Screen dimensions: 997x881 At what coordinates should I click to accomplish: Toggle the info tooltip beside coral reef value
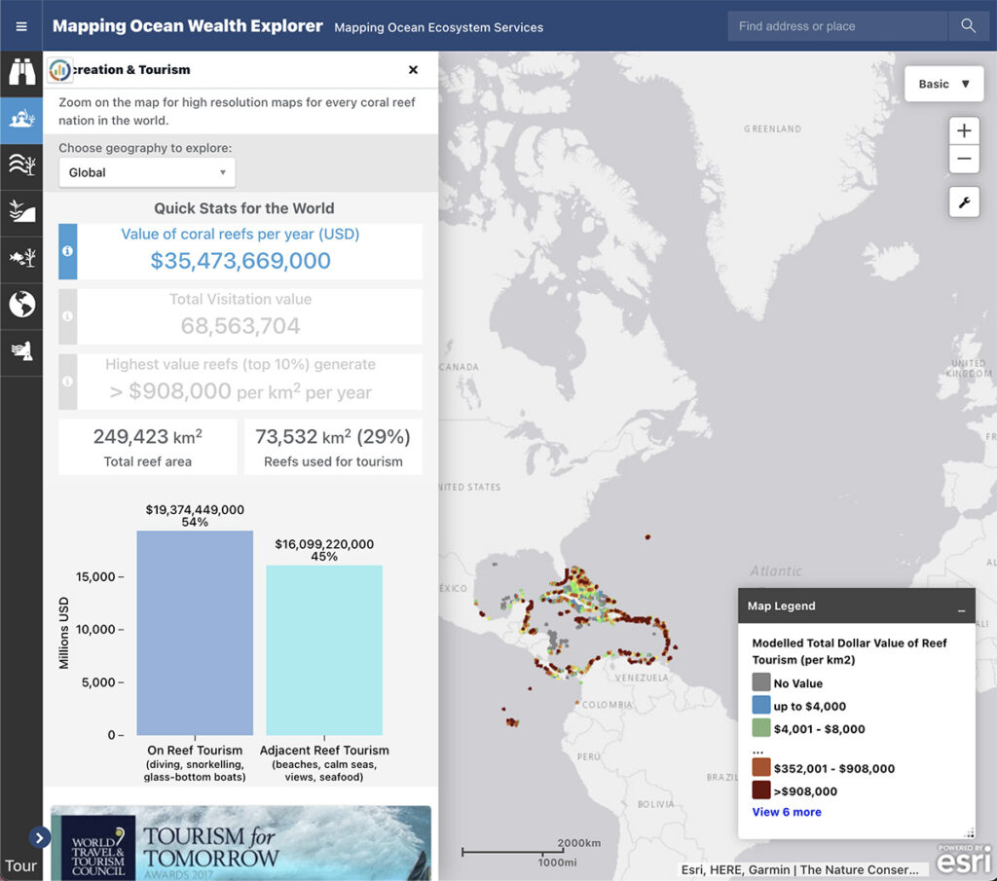coord(65,250)
